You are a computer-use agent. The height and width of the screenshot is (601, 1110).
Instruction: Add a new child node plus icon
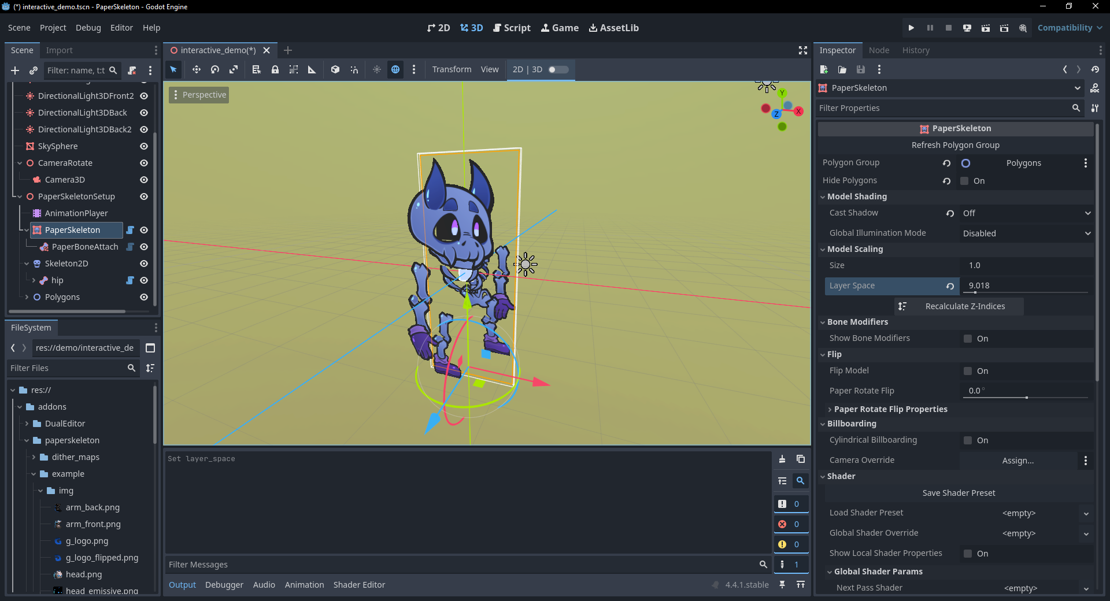[x=15, y=71]
